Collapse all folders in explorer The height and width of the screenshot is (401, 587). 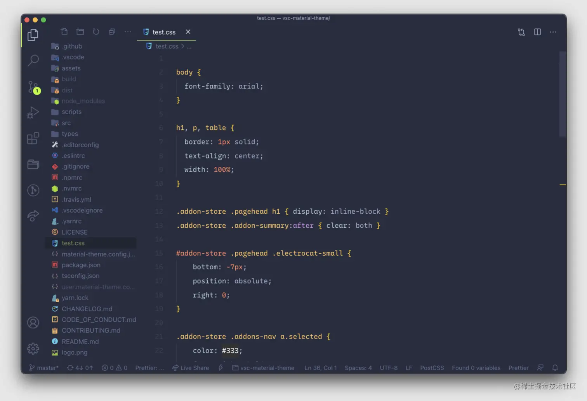[x=112, y=32]
